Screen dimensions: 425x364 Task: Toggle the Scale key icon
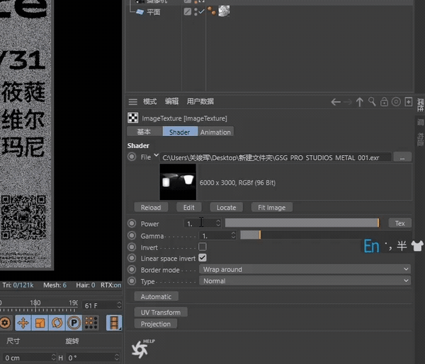[x=40, y=323]
